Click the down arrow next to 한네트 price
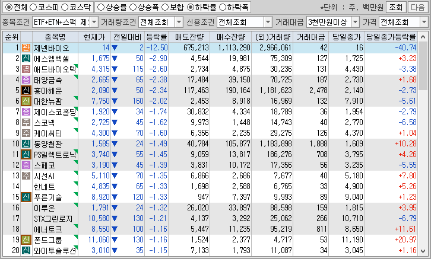The height and width of the screenshot is (259, 431). click(x=115, y=187)
